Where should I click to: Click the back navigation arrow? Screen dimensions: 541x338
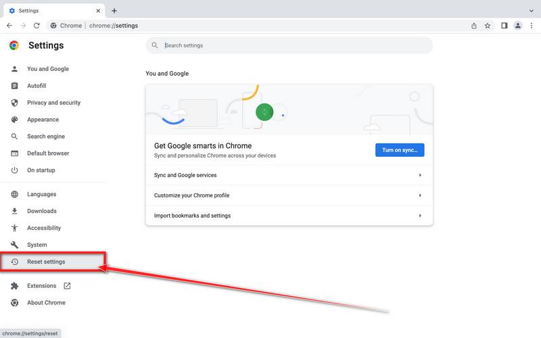click(x=9, y=26)
